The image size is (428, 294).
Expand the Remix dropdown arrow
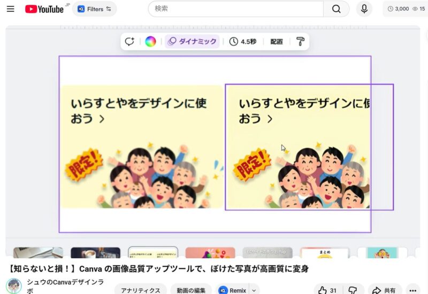[254, 290]
